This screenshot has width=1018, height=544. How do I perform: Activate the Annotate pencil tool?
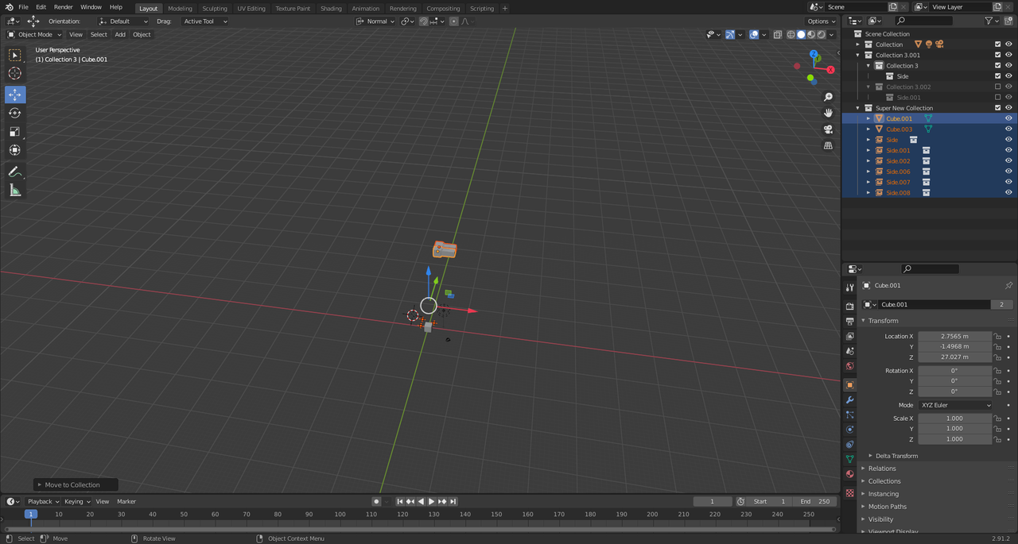(x=15, y=172)
